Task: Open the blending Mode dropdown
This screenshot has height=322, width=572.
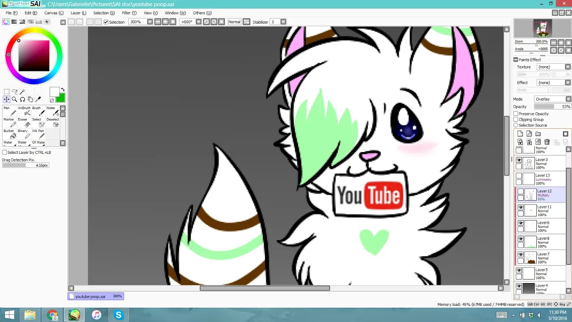Action: coord(568,99)
